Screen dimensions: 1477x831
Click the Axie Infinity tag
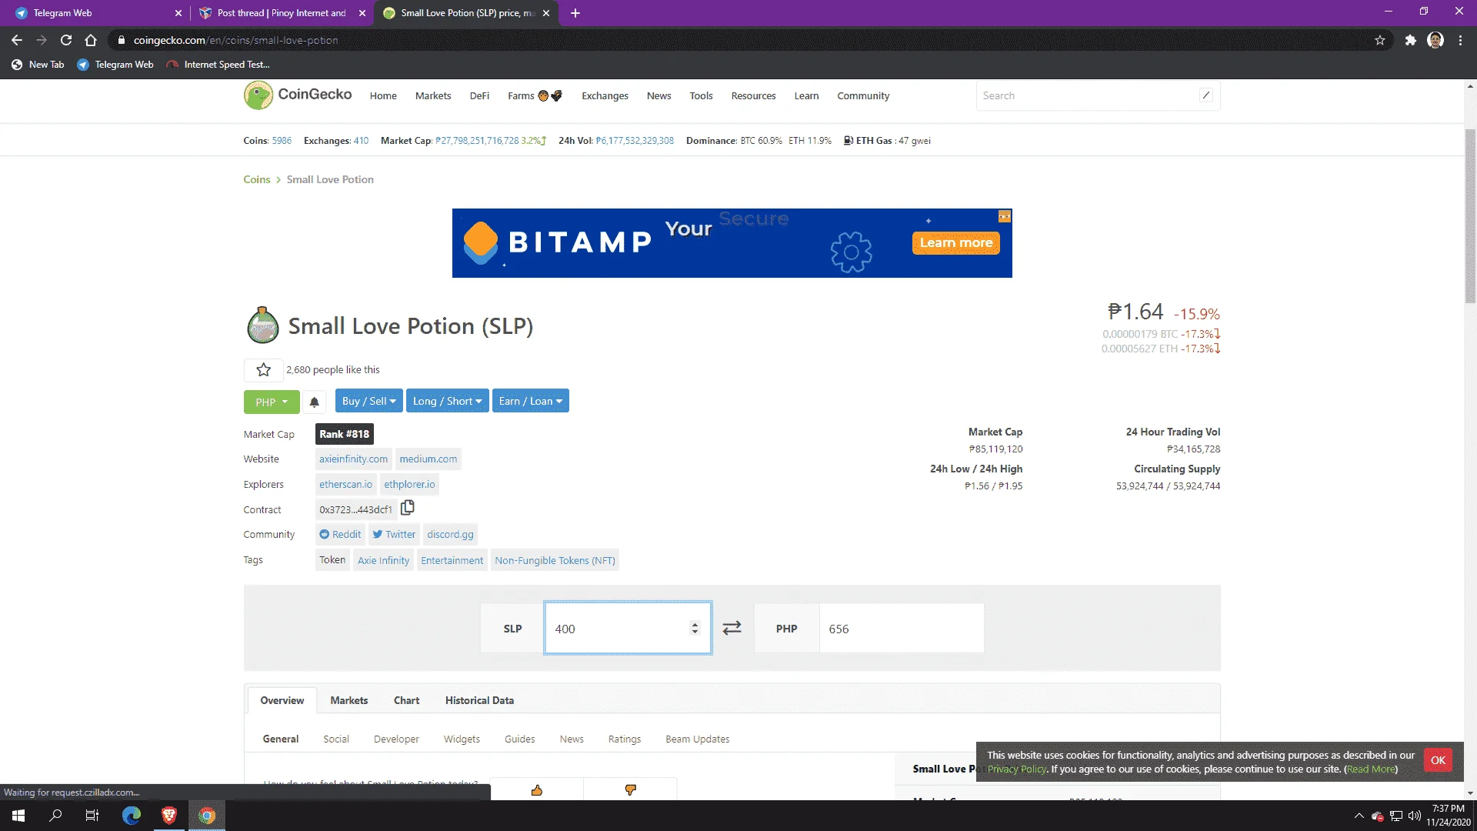coord(383,560)
